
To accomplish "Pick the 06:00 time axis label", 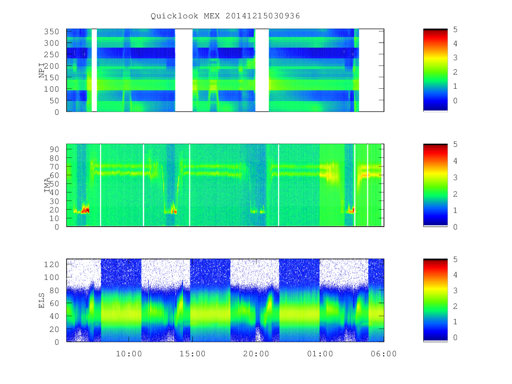I will (x=384, y=354).
